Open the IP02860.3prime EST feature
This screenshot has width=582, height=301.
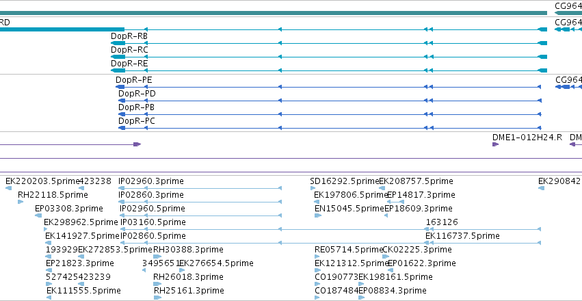pyautogui.click(x=200, y=202)
